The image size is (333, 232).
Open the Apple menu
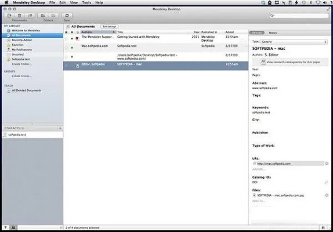tap(6, 2)
